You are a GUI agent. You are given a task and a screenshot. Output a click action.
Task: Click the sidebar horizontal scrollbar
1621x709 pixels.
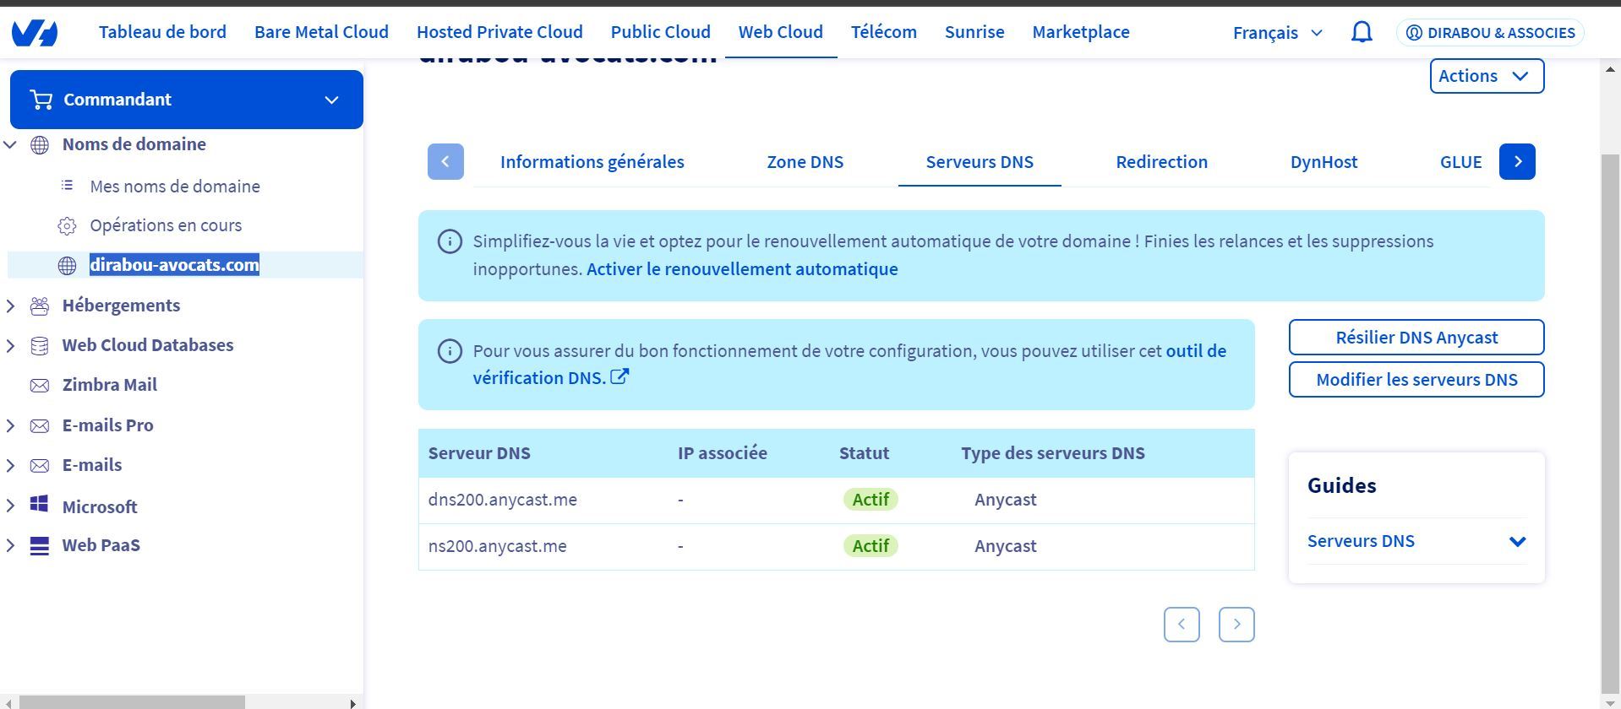coord(132,702)
